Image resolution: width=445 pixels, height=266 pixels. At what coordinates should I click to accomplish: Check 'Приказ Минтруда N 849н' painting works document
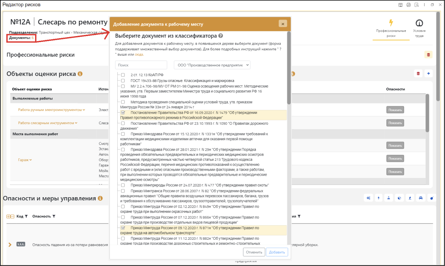[x=123, y=207]
